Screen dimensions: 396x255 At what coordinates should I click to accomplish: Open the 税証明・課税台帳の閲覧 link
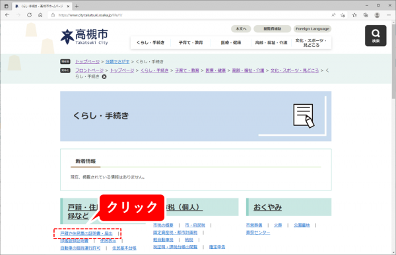click(x=176, y=247)
